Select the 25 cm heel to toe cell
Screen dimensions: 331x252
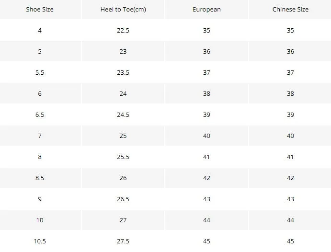click(123, 136)
